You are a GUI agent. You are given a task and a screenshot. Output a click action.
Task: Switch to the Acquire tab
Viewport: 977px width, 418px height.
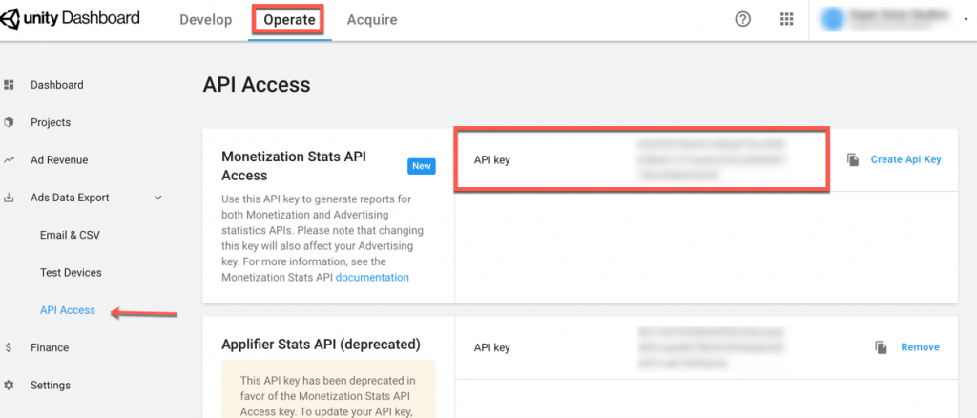[x=372, y=20]
